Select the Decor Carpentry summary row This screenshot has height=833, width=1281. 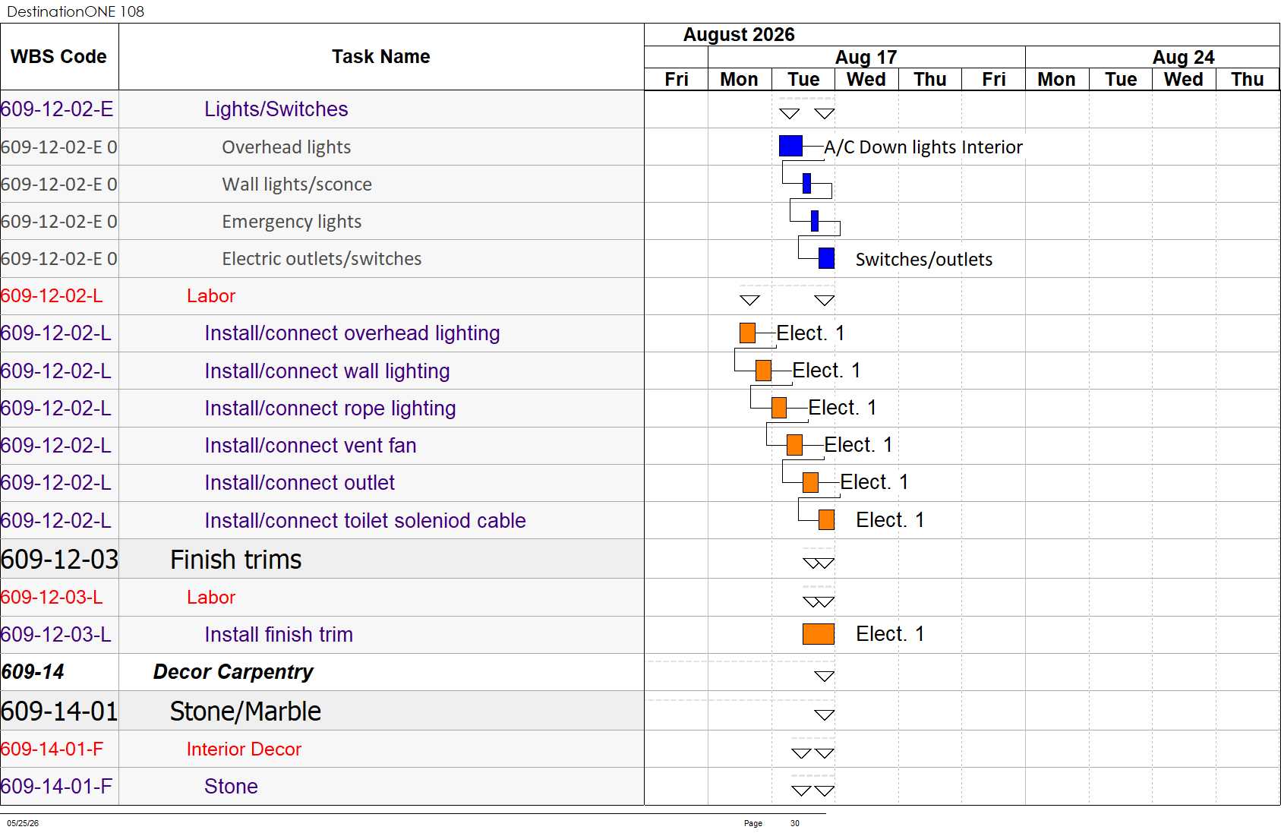click(x=322, y=672)
